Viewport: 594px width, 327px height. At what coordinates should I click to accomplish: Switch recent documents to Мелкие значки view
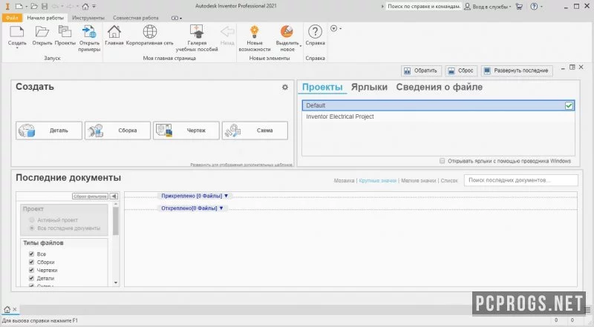(418, 180)
